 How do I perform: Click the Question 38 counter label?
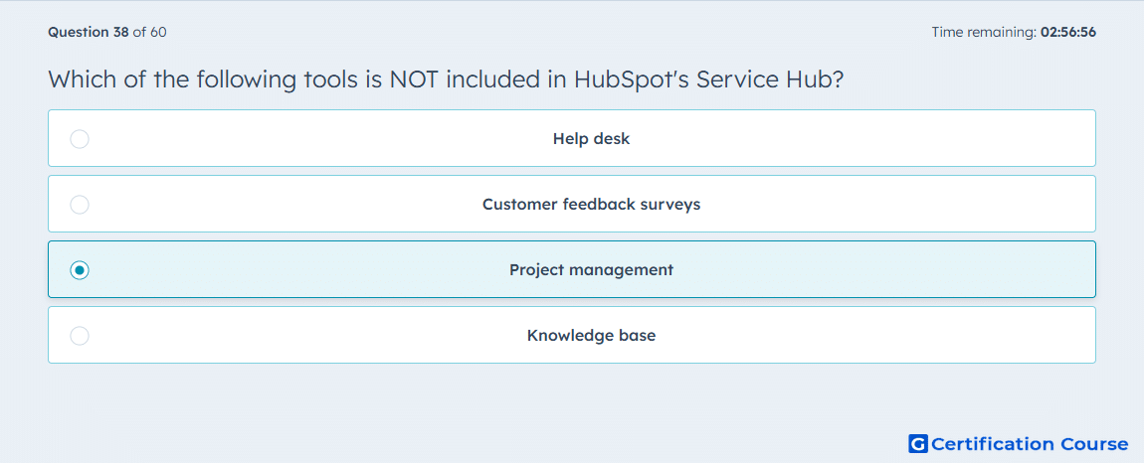(89, 32)
